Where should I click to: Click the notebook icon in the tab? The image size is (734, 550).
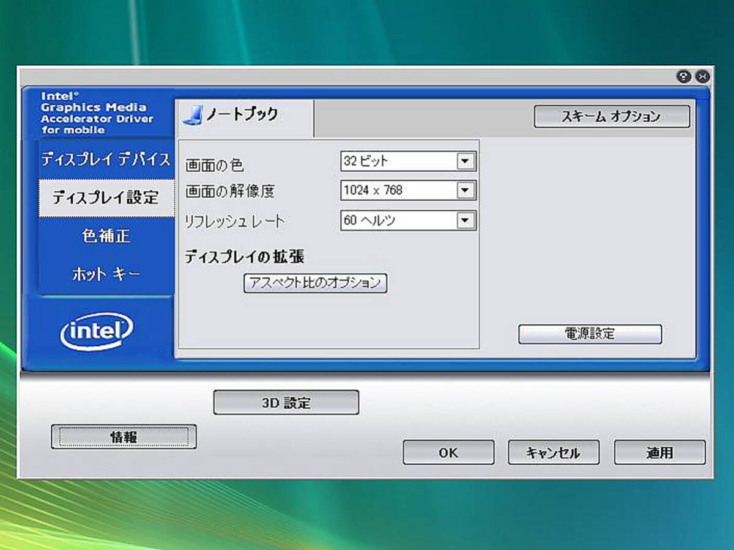[x=193, y=115]
